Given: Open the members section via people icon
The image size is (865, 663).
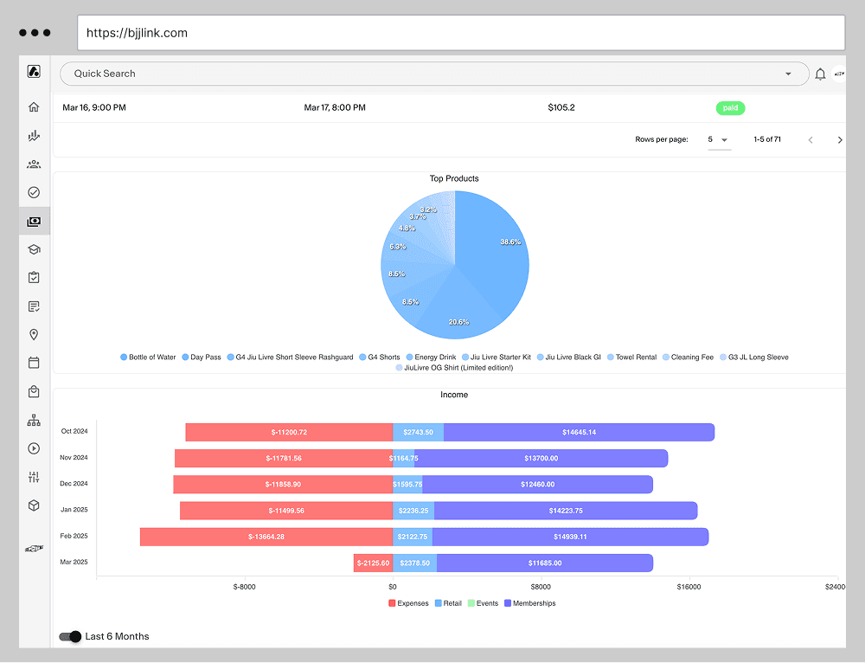Looking at the screenshot, I should (34, 164).
